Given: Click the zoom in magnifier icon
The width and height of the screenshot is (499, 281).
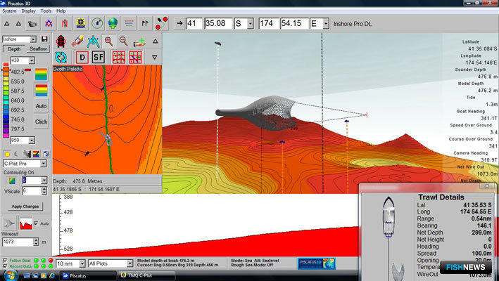Looking at the screenshot, I should (x=109, y=41).
